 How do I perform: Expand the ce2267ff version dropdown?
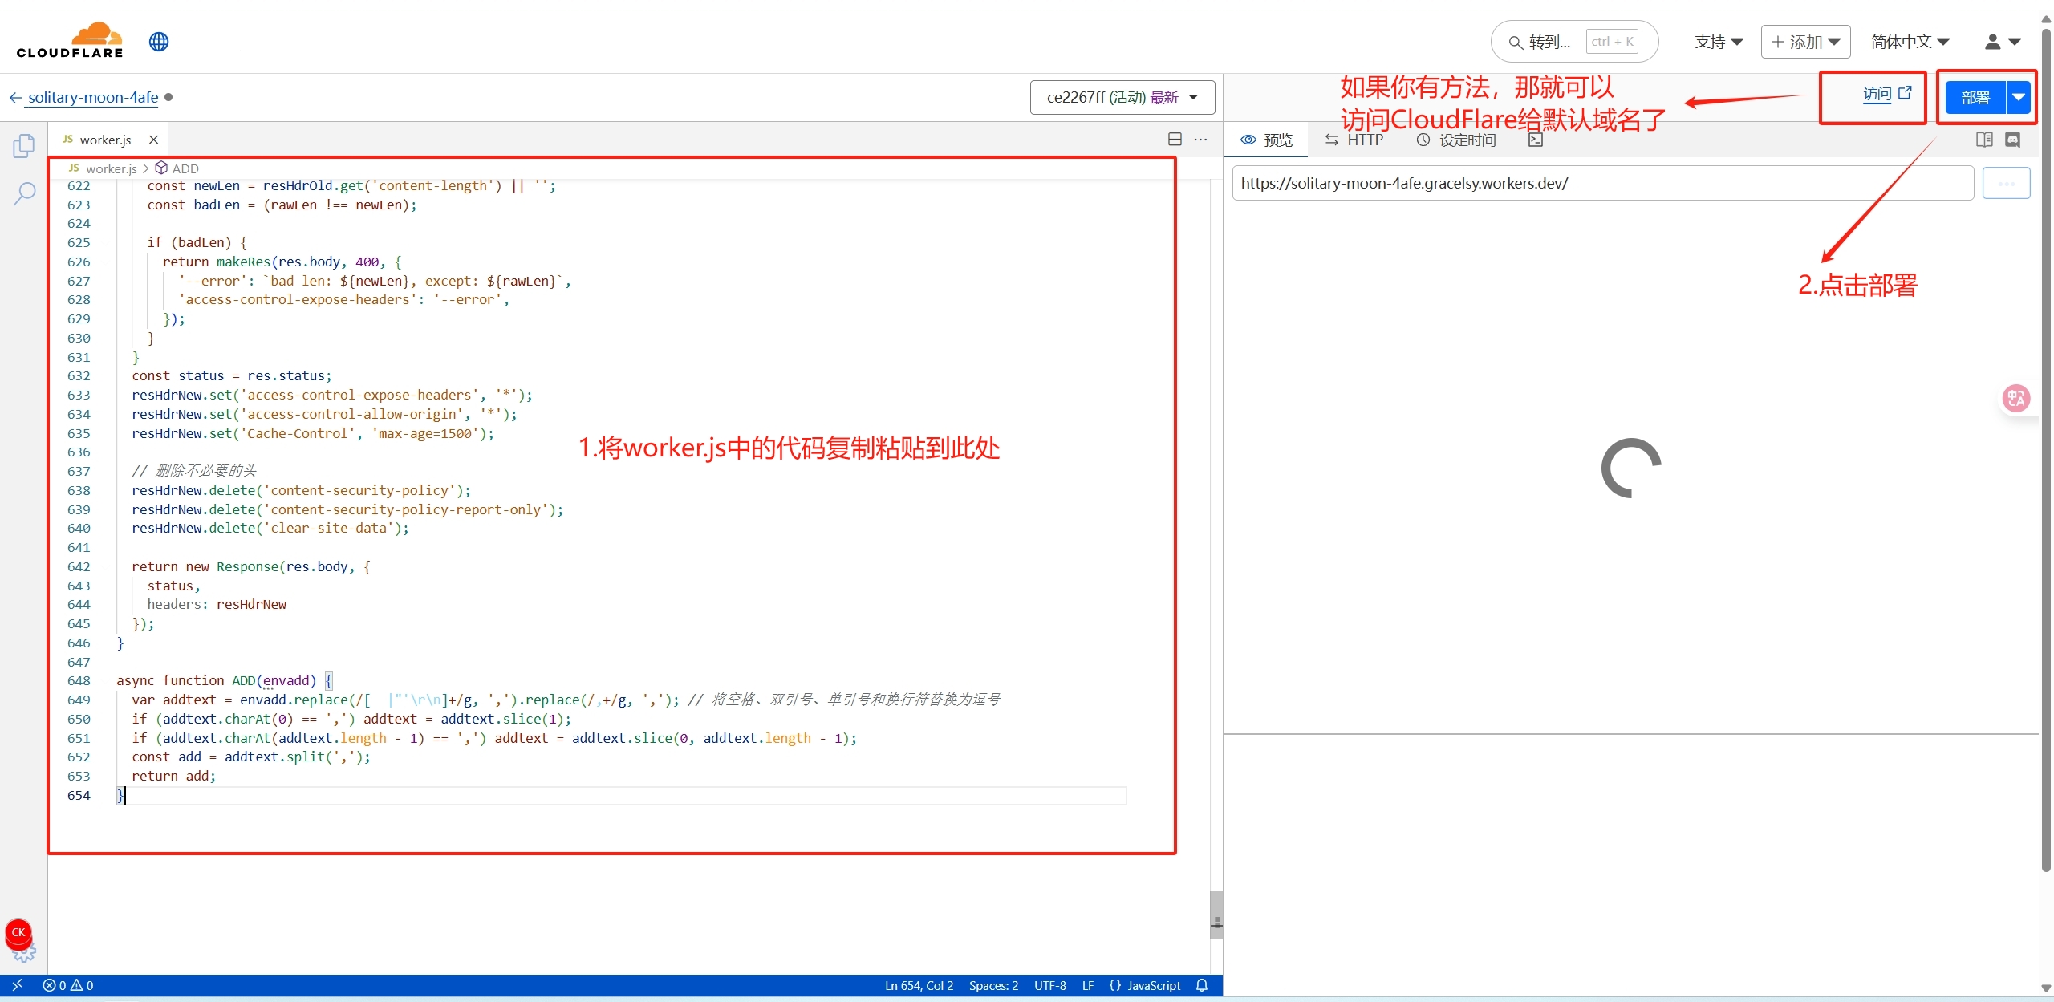1122,97
